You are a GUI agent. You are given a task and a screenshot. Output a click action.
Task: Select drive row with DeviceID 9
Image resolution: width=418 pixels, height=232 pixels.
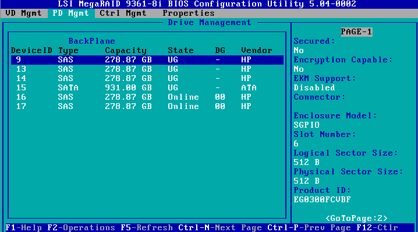(x=147, y=60)
